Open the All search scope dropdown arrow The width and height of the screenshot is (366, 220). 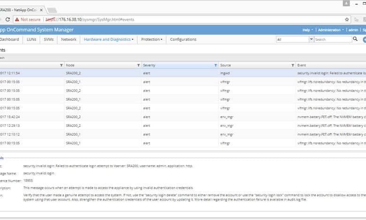311,39
